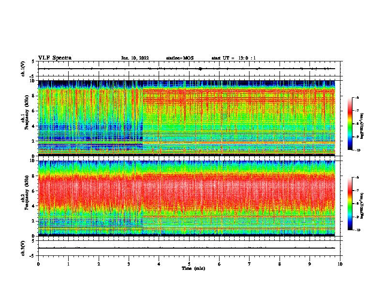383x296 pixels.
Task: Click time axis tick label "2"
Action: coord(99,264)
